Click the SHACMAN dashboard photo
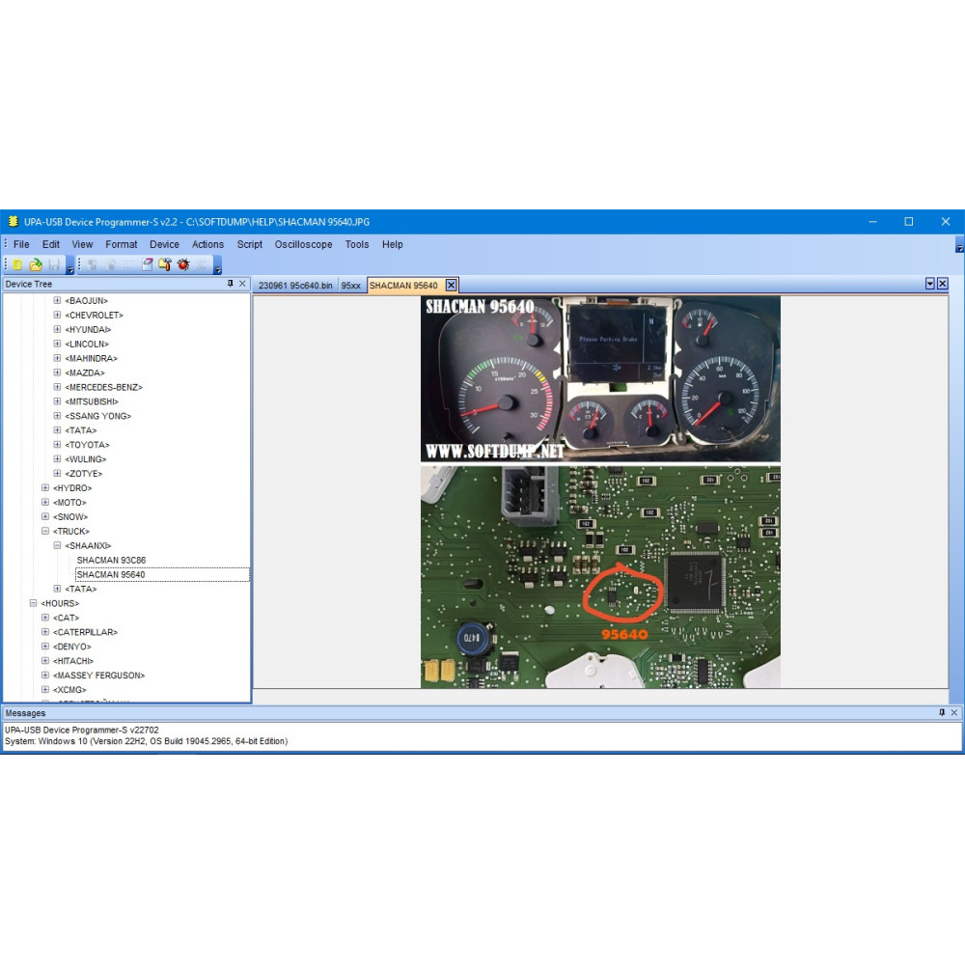The image size is (965, 965). click(x=600, y=379)
